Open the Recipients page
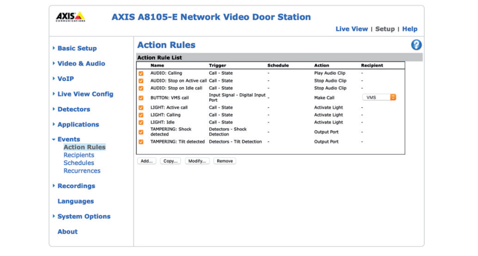The image size is (478, 256). pos(79,155)
